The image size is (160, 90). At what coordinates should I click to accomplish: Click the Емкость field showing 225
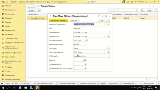(x=80, y=60)
